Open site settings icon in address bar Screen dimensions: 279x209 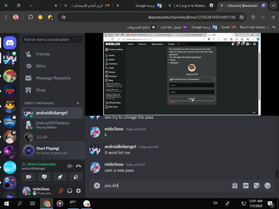tap(242, 17)
